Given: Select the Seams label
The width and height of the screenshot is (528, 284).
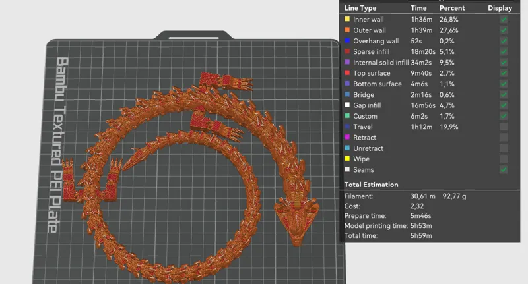Looking at the screenshot, I should (x=364, y=170).
